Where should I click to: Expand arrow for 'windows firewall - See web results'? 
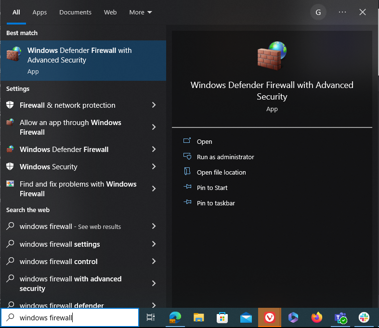pos(154,226)
